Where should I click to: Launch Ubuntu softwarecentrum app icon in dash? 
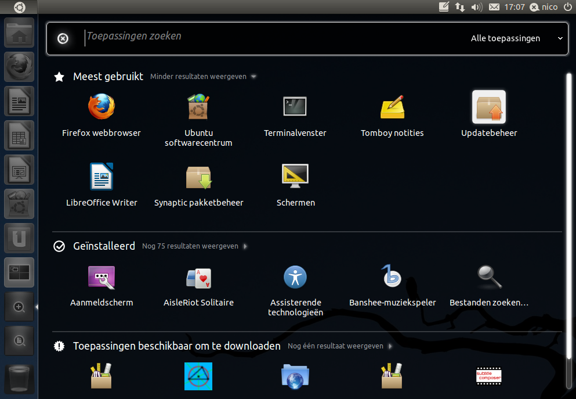(198, 107)
